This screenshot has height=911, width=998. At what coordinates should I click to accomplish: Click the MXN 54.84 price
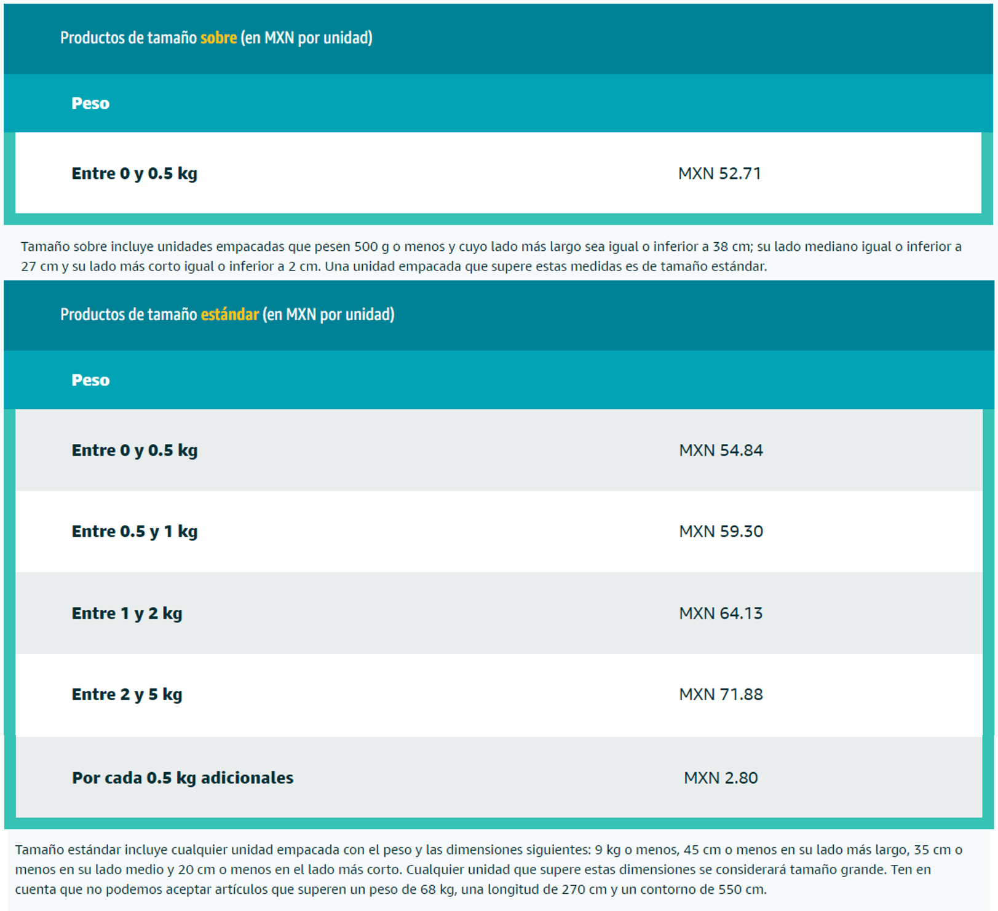tap(720, 450)
